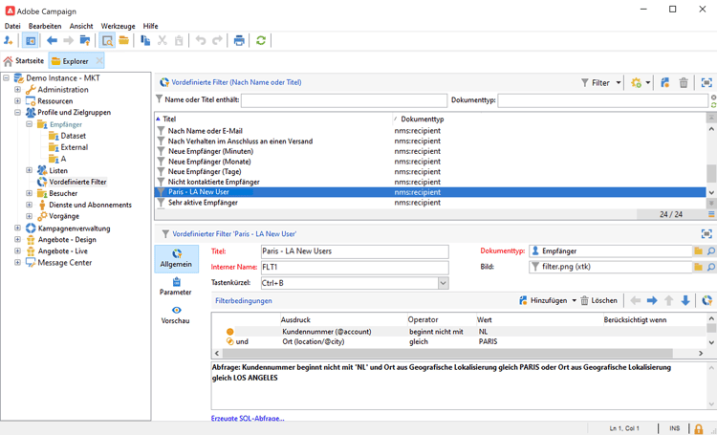Click the Hinzufügen button
Viewport: 717px width, 435px height.
(x=548, y=300)
